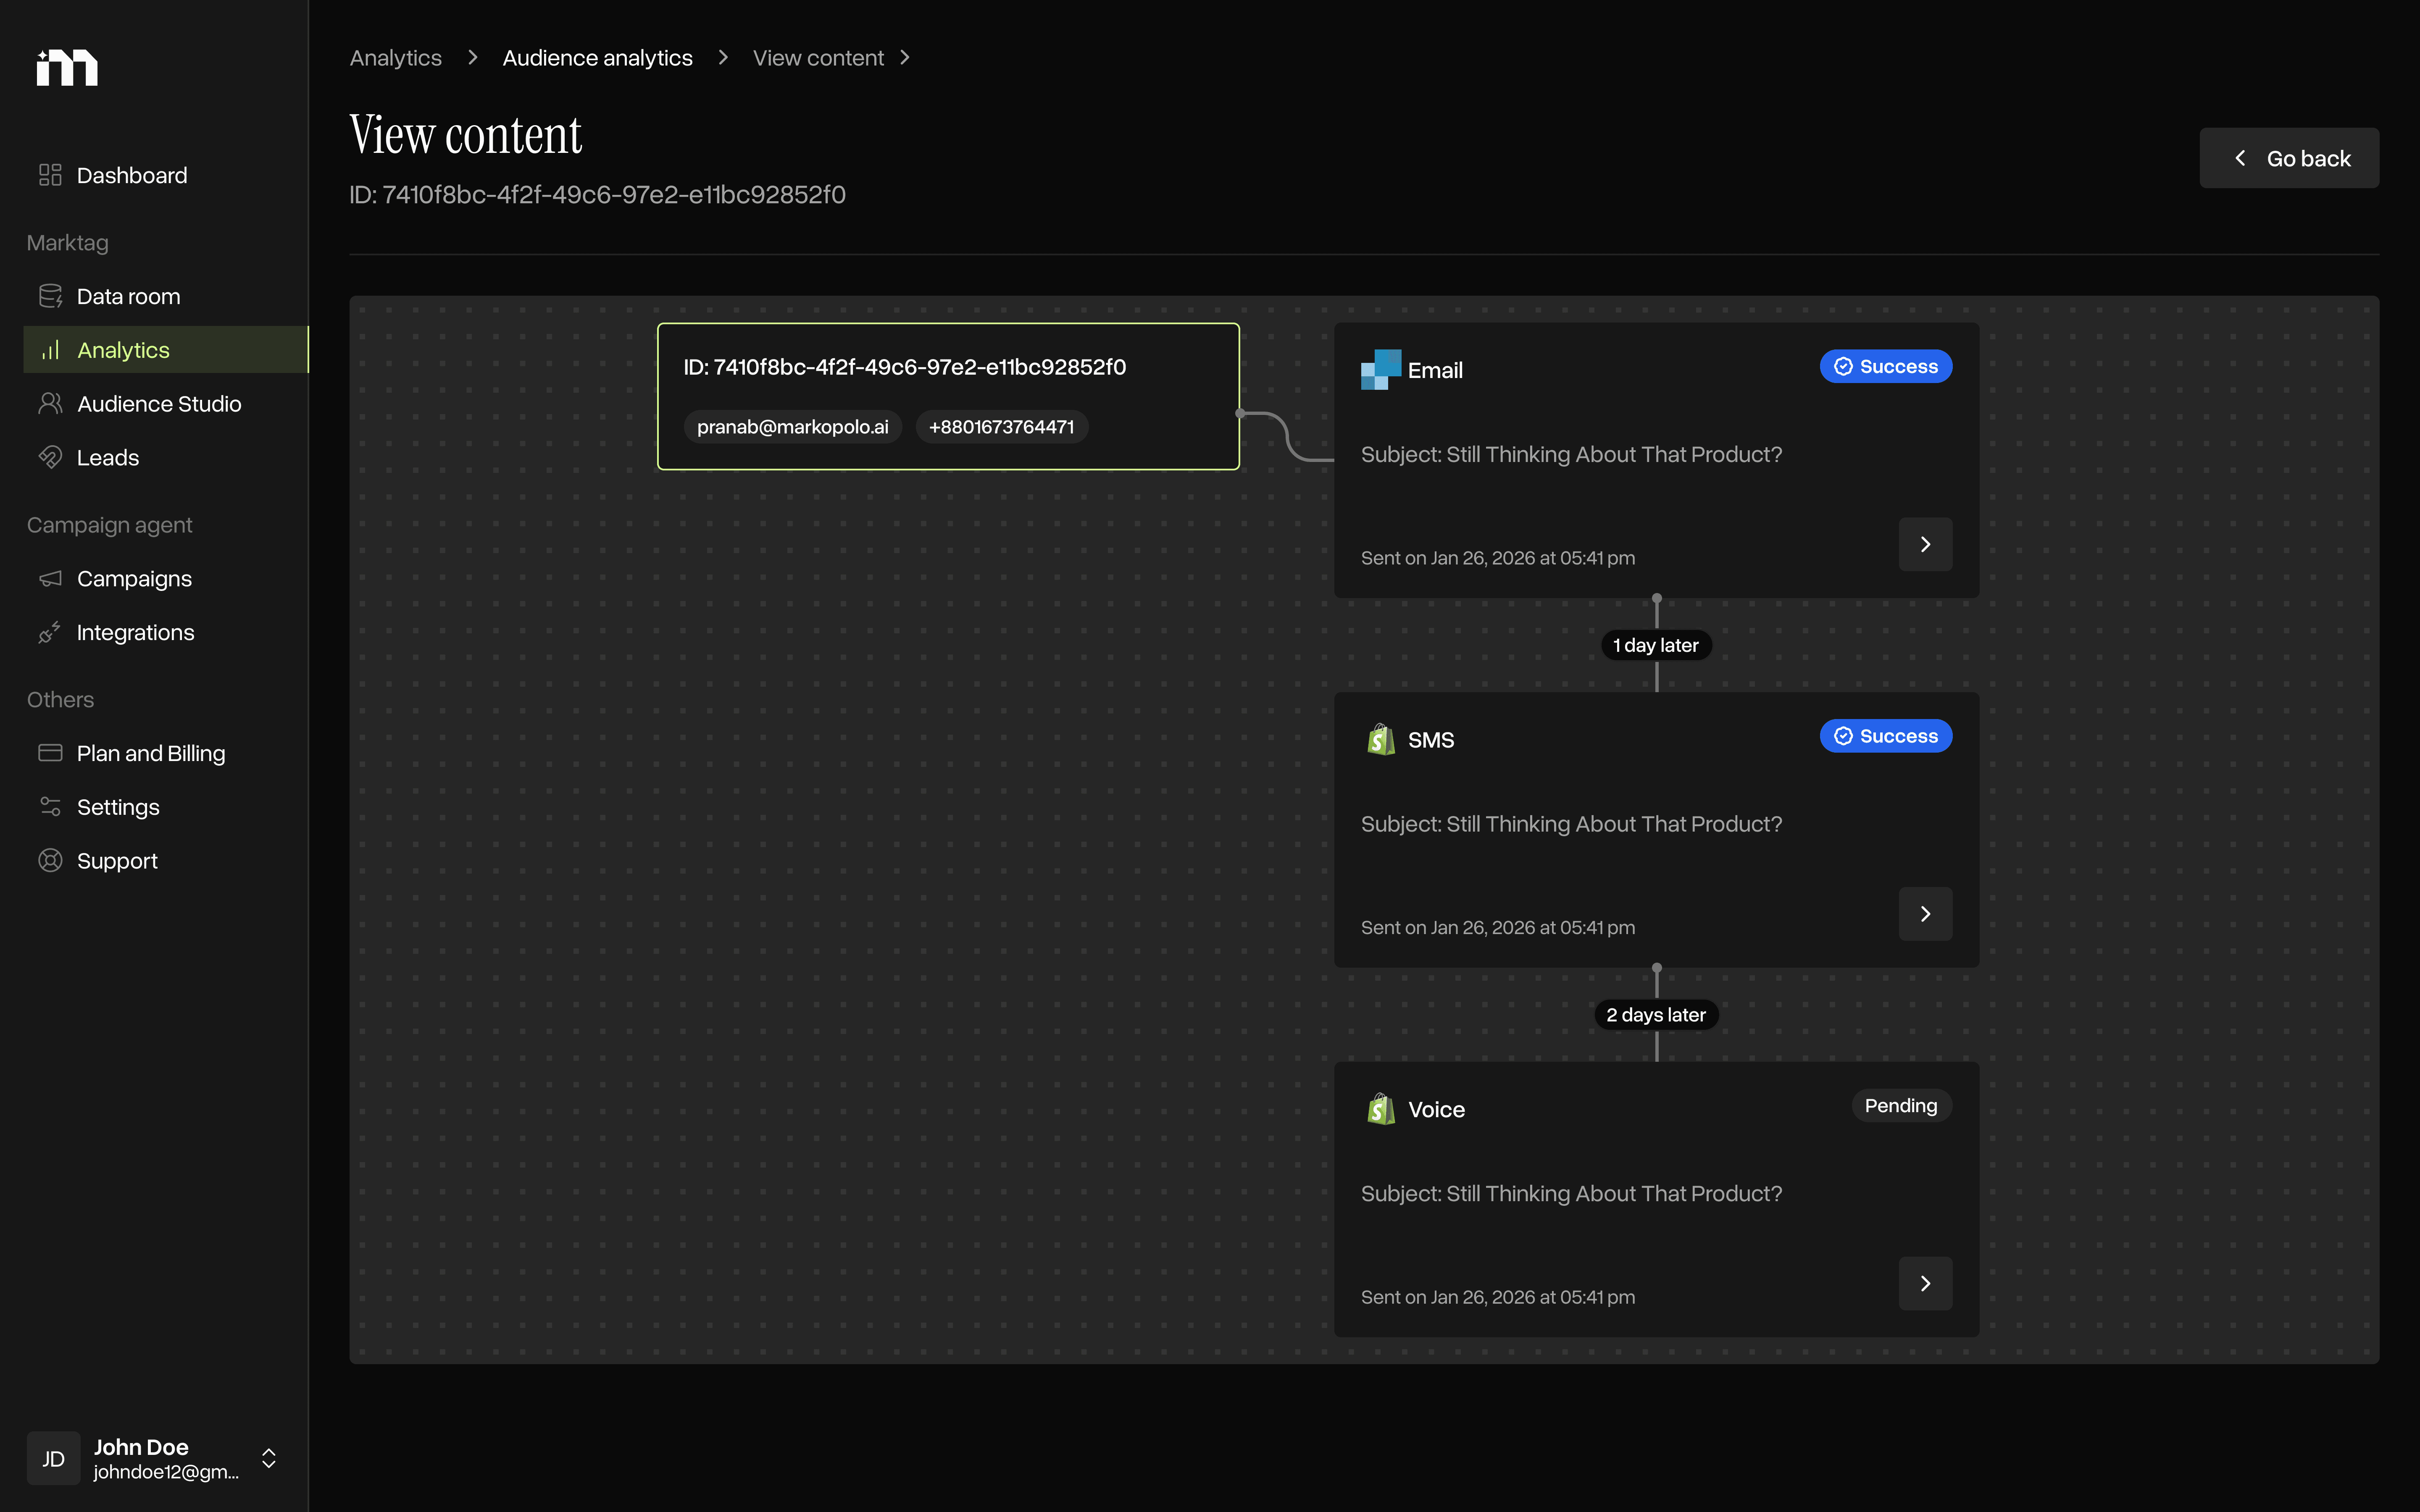Image resolution: width=2420 pixels, height=1512 pixels.
Task: Click the Data room database icon
Action: point(50,296)
